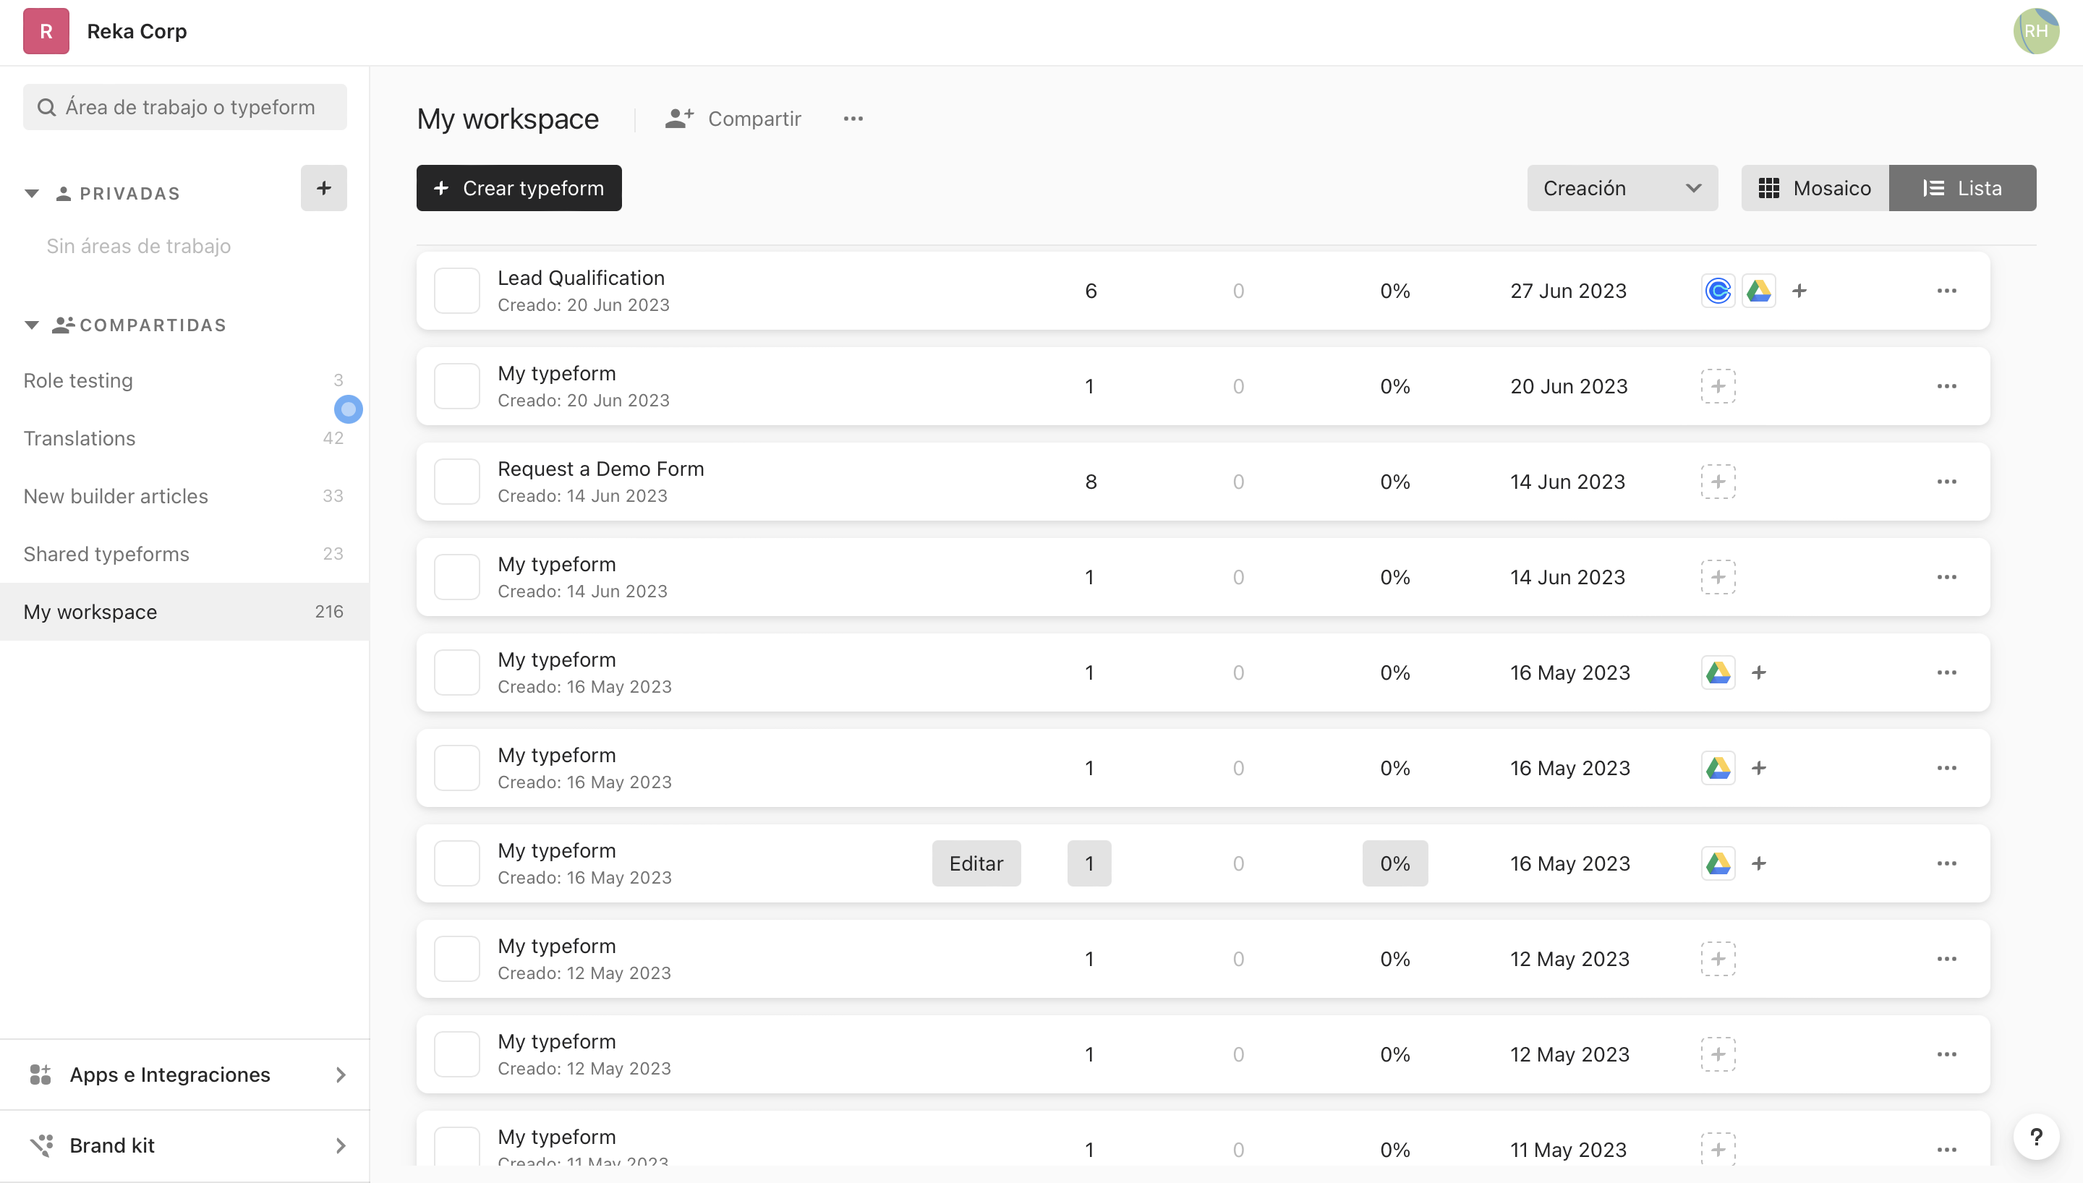Image resolution: width=2083 pixels, height=1183 pixels.
Task: Open the Google Drive integration on Lead Qualification
Action: pyautogui.click(x=1758, y=290)
